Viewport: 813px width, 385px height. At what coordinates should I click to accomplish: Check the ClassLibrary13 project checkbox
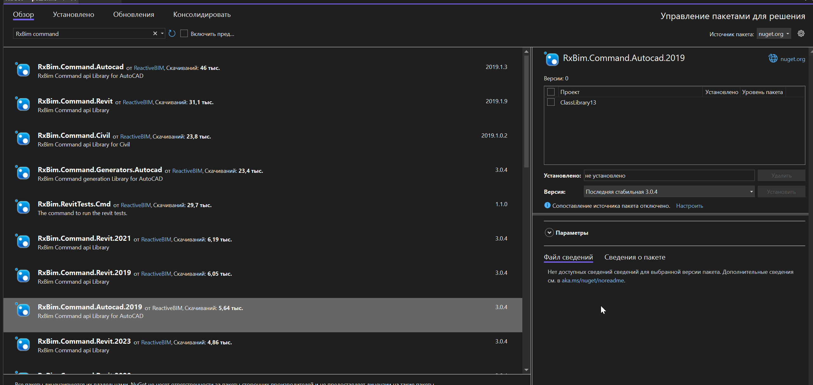[551, 102]
